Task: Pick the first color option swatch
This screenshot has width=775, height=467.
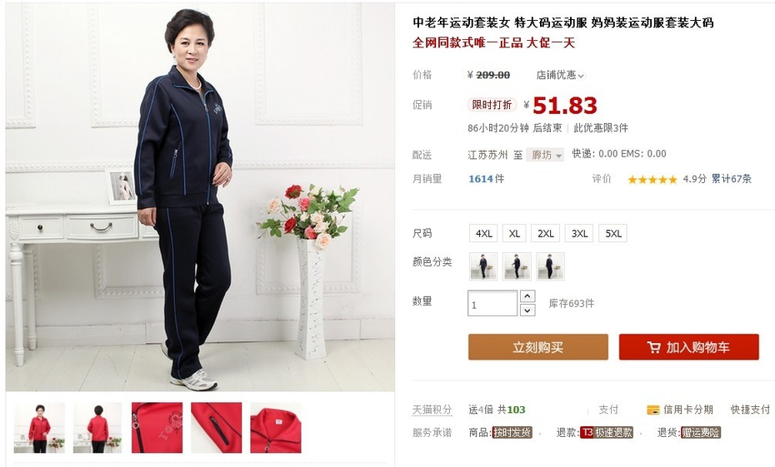Action: pyautogui.click(x=483, y=266)
